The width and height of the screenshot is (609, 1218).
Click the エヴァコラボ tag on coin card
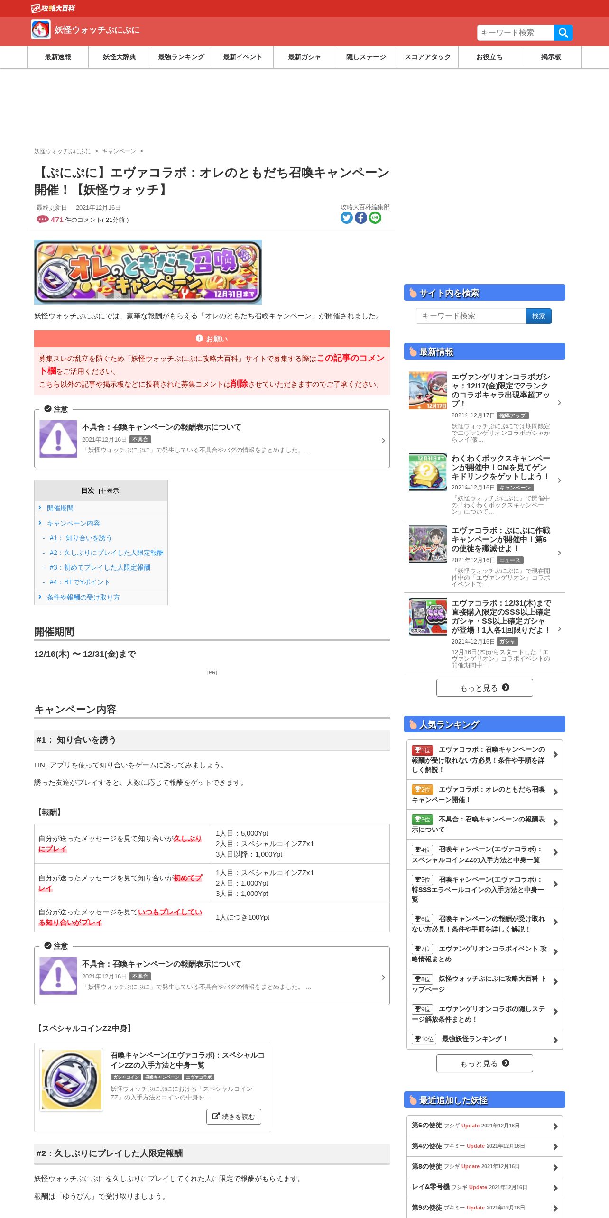click(x=199, y=1077)
